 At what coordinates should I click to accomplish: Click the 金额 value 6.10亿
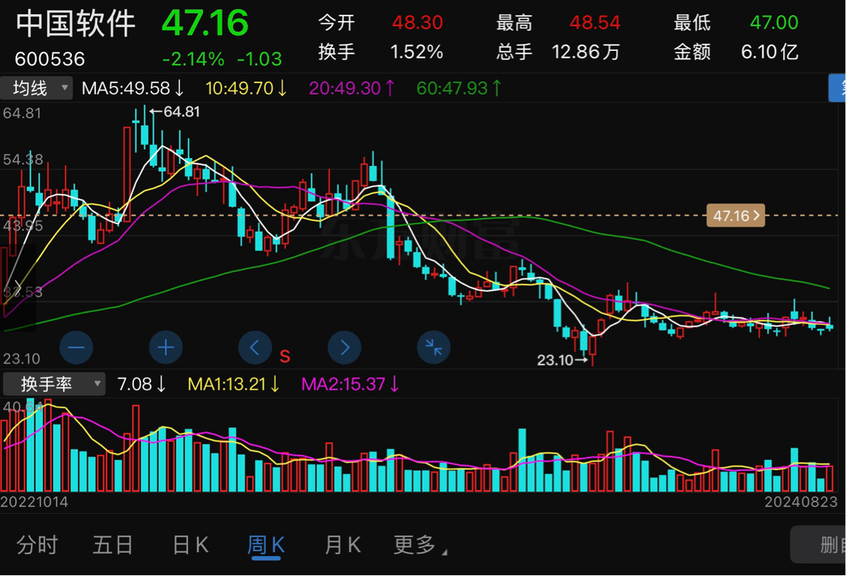[770, 52]
